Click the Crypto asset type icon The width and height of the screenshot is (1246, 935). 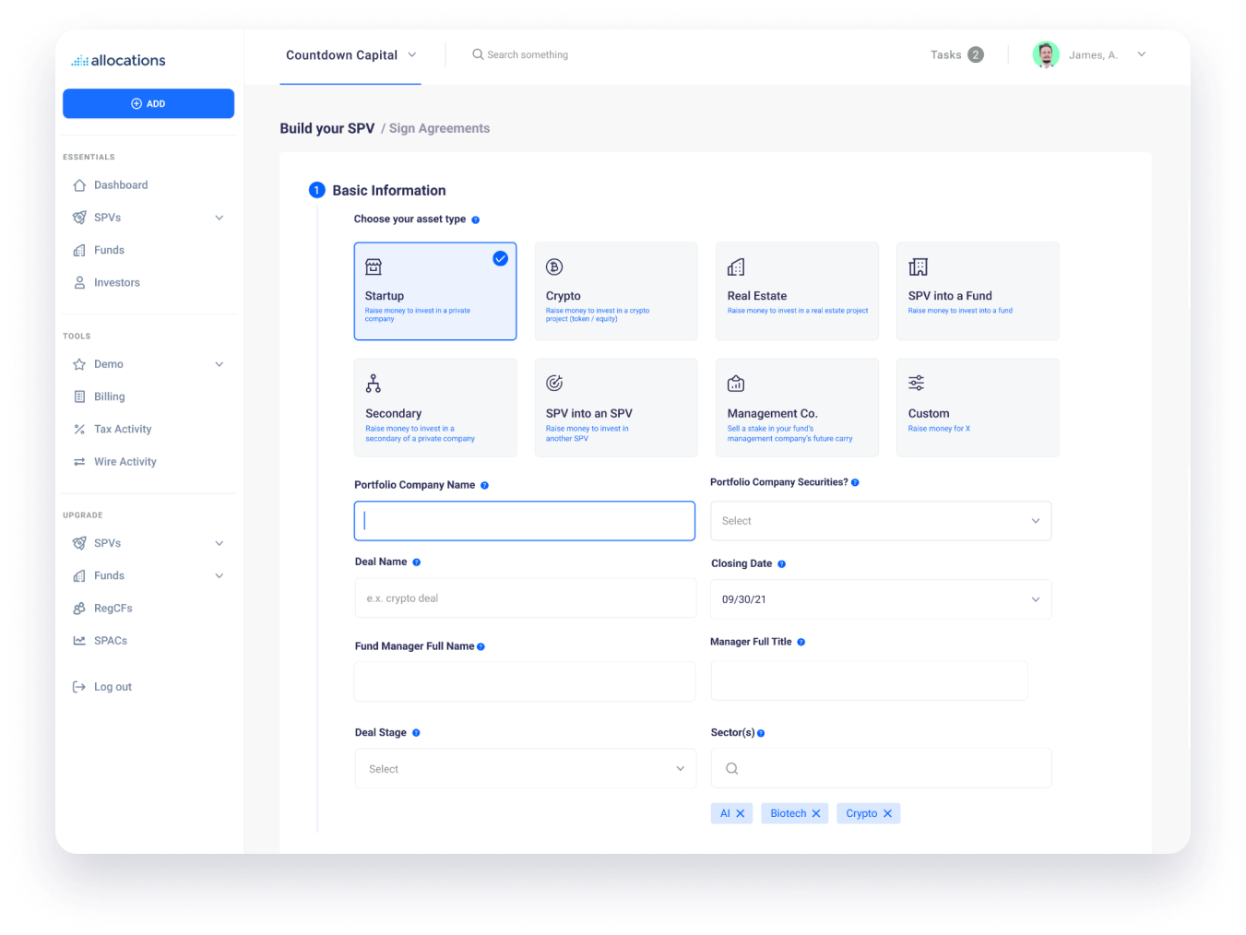[x=554, y=266]
